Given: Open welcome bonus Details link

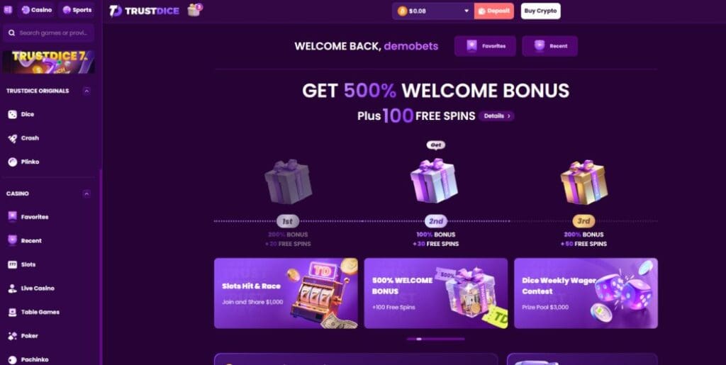Looking at the screenshot, I should 497,116.
